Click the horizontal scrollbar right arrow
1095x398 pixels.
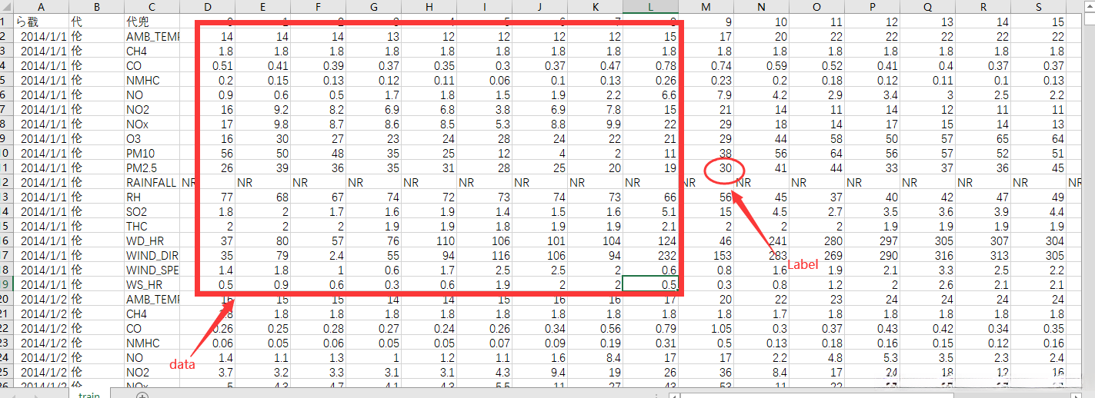[x=1077, y=395]
